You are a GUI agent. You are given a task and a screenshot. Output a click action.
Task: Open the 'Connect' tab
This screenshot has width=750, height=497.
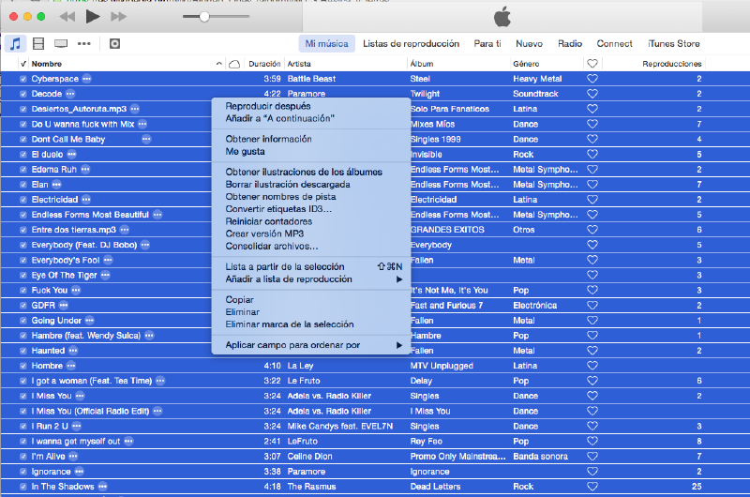pyautogui.click(x=615, y=43)
